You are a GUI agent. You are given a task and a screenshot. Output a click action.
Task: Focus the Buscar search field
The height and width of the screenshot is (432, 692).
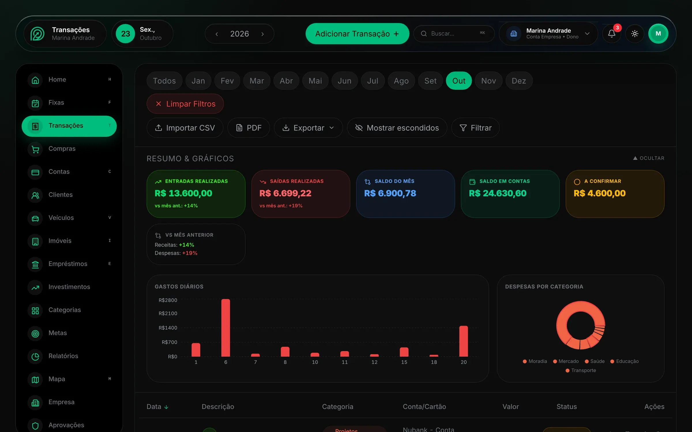(454, 34)
